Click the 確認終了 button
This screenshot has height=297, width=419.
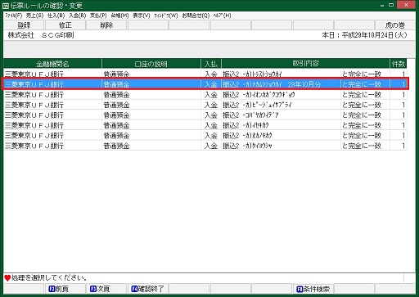pos(147,289)
